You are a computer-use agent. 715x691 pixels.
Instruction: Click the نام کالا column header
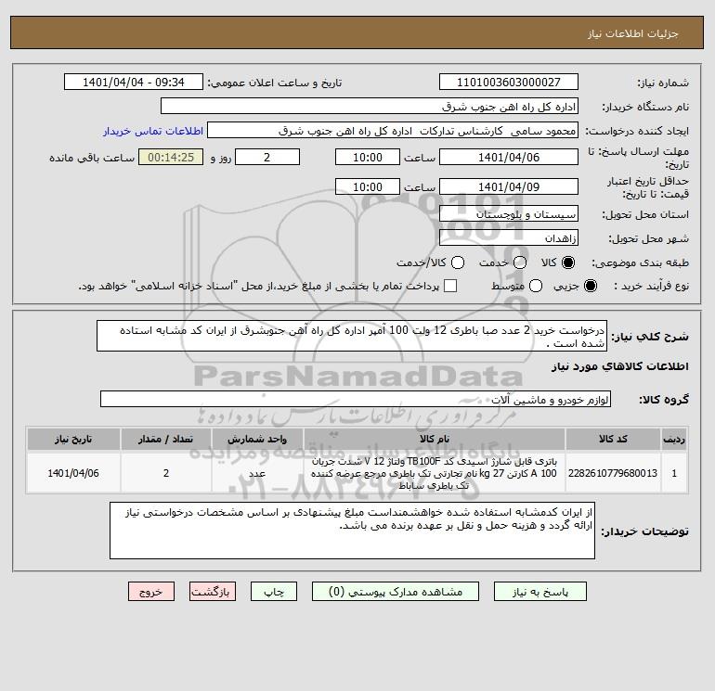[x=435, y=439]
